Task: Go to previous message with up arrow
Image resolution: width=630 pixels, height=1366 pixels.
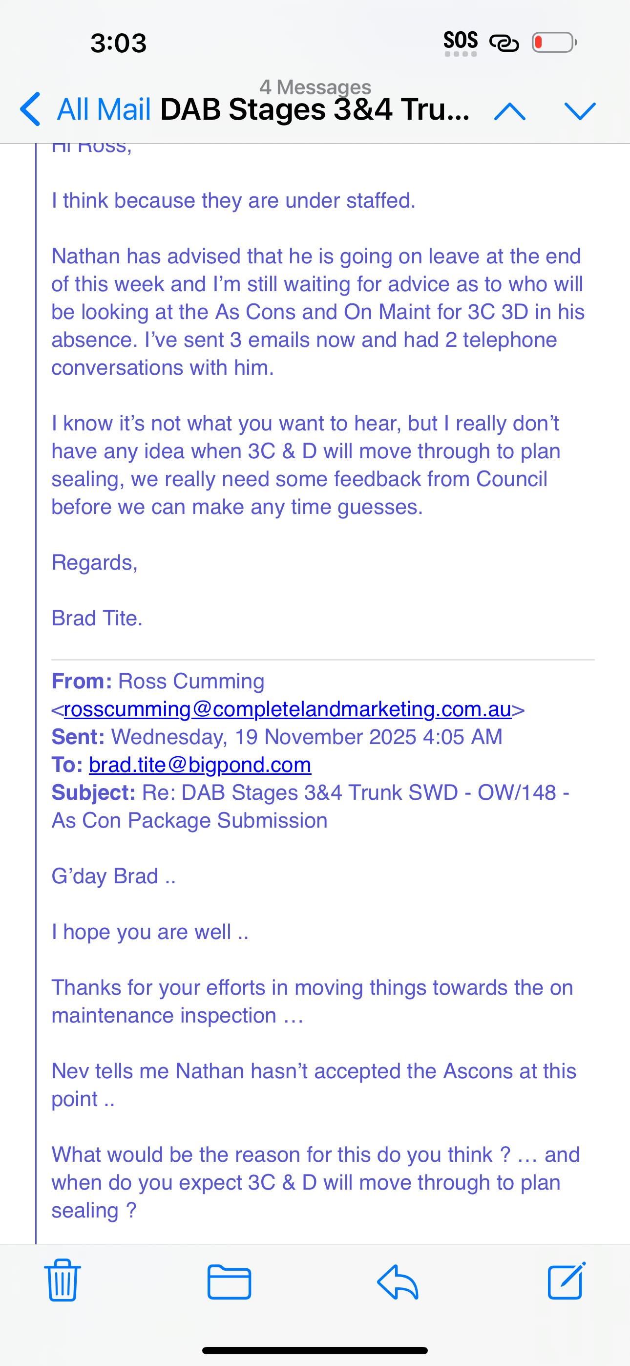Action: point(510,111)
